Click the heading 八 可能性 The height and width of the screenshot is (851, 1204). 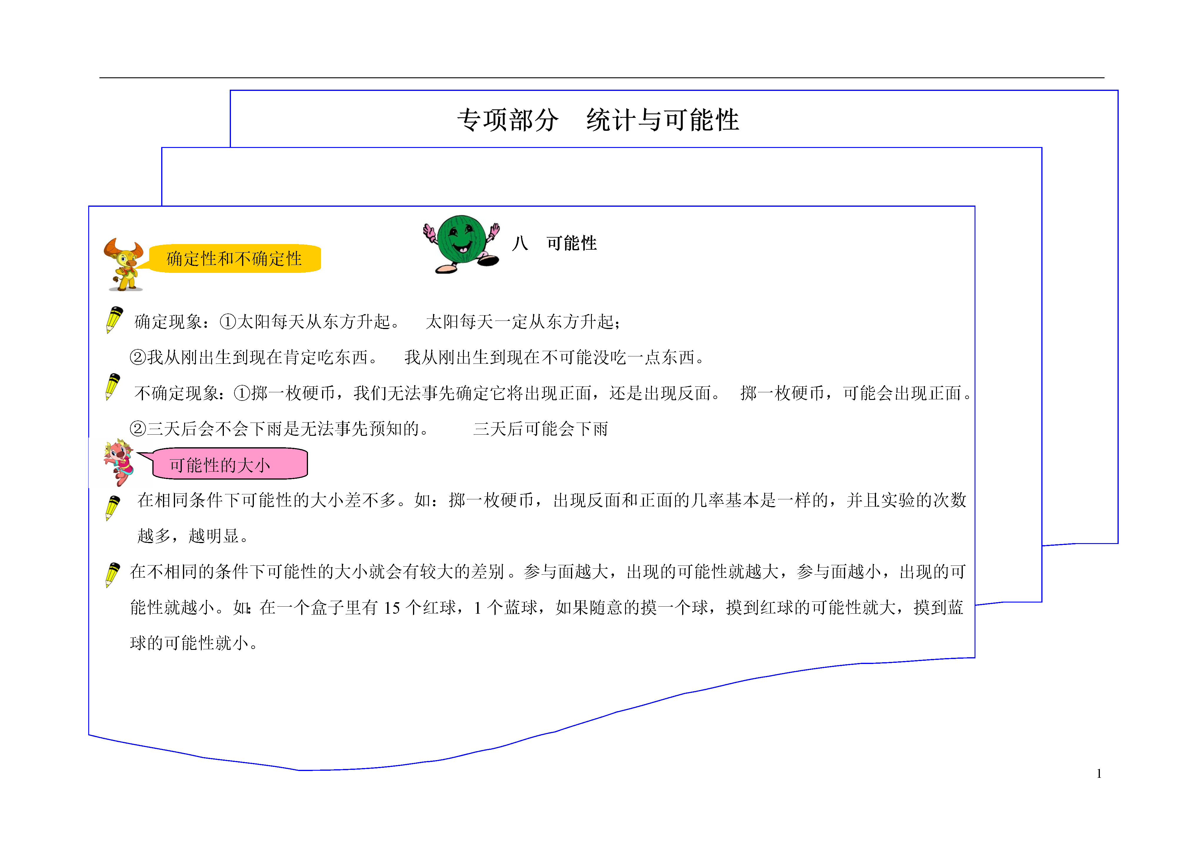[554, 243]
